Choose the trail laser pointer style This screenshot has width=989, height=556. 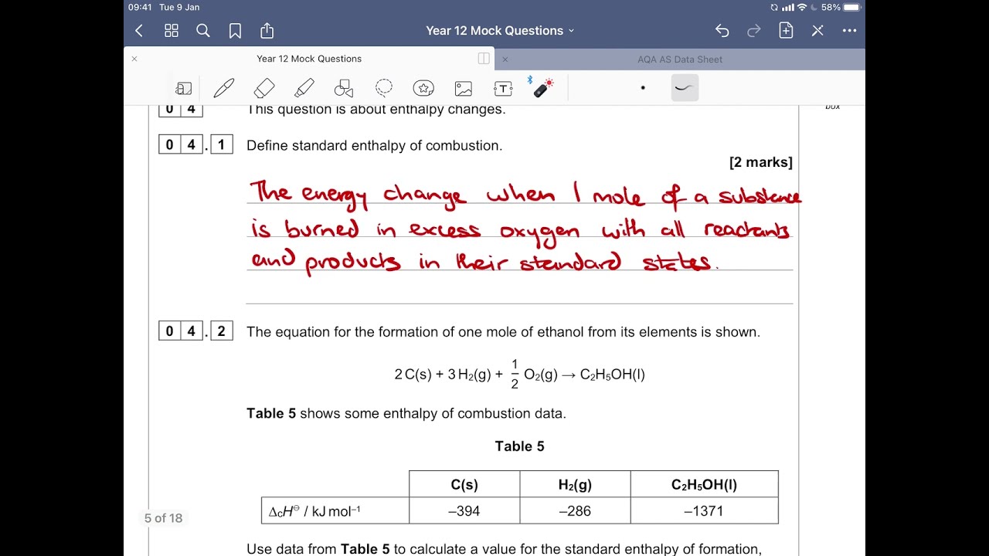[683, 88]
